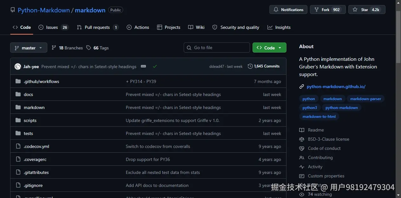
Task: Open the Pull requests tab
Action: 98,27
